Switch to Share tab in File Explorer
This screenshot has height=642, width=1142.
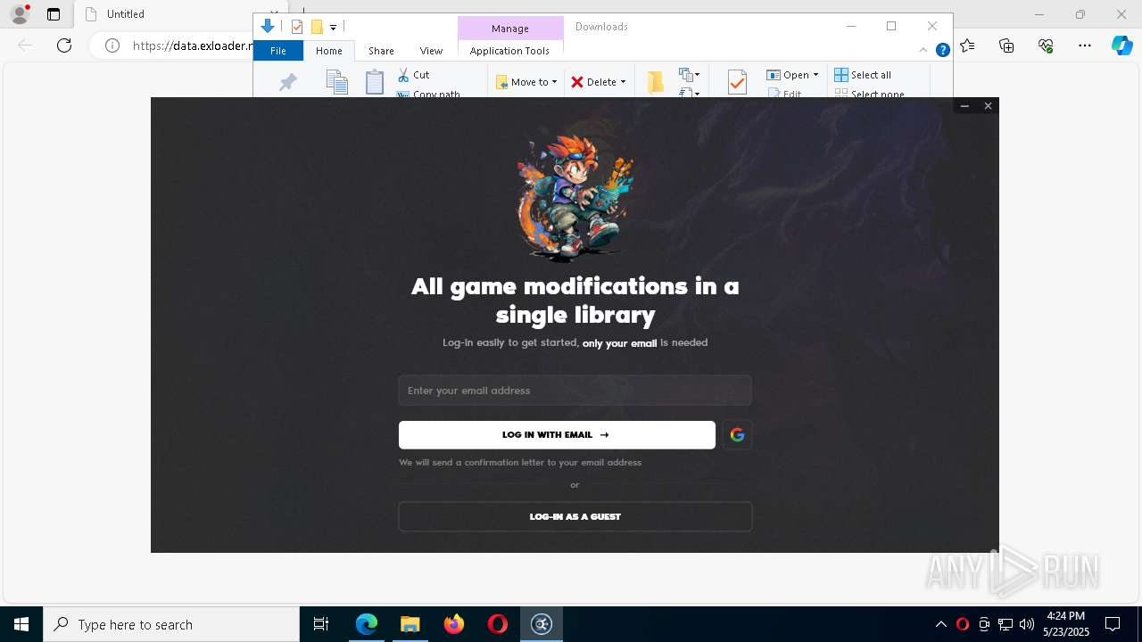[x=381, y=51]
